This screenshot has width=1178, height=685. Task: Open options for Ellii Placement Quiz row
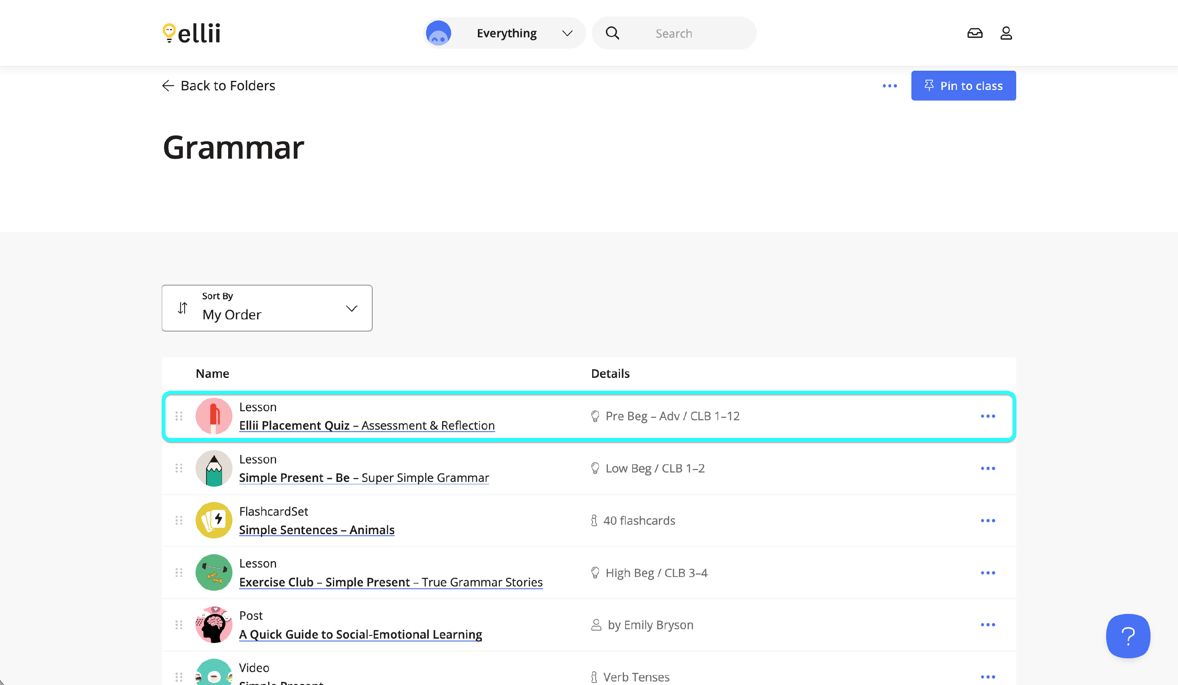click(x=988, y=416)
